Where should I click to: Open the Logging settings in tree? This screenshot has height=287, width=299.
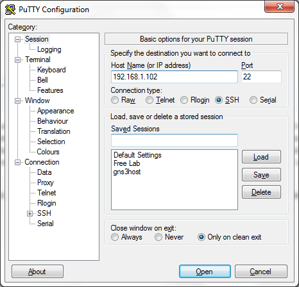49,49
